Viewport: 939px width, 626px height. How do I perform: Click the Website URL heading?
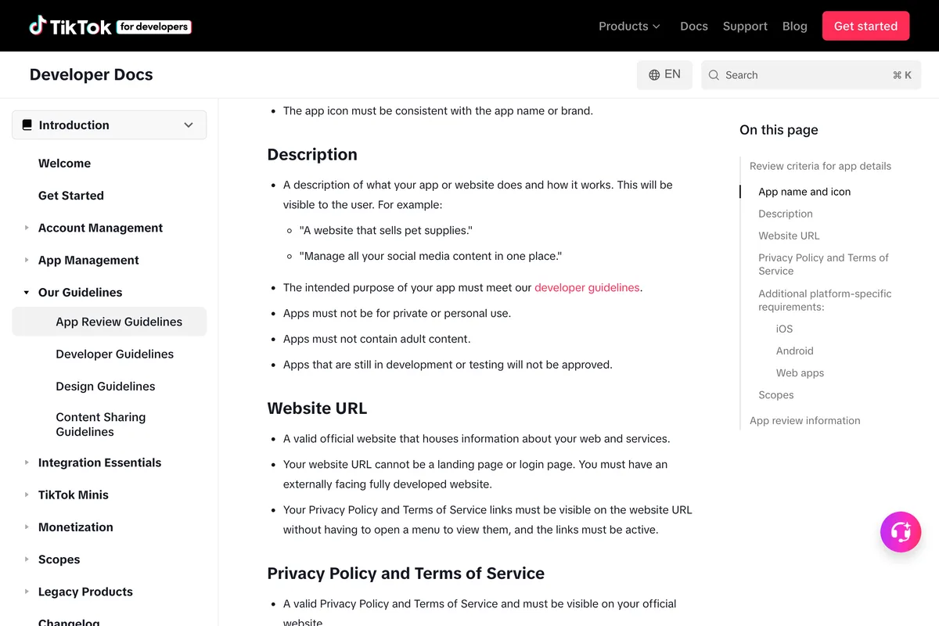317,408
